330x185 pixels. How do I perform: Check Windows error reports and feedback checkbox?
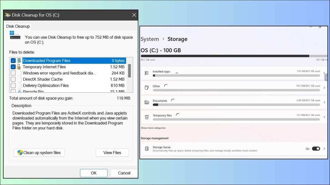click(13, 73)
